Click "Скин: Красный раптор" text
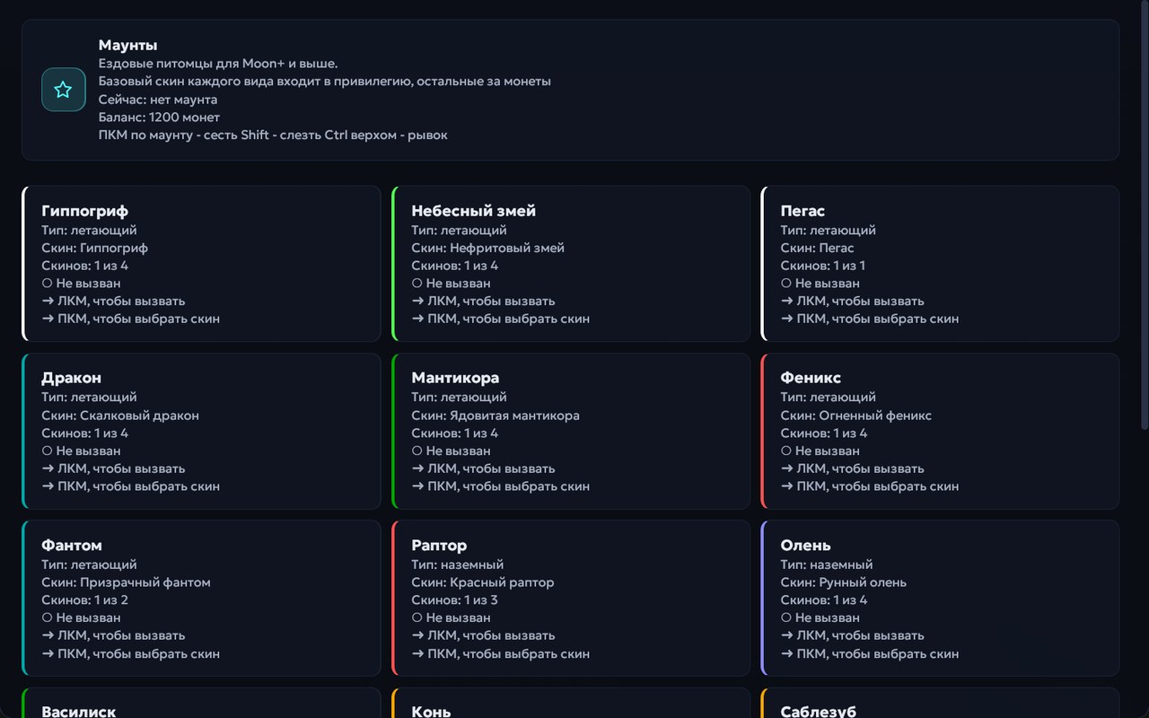 [483, 582]
